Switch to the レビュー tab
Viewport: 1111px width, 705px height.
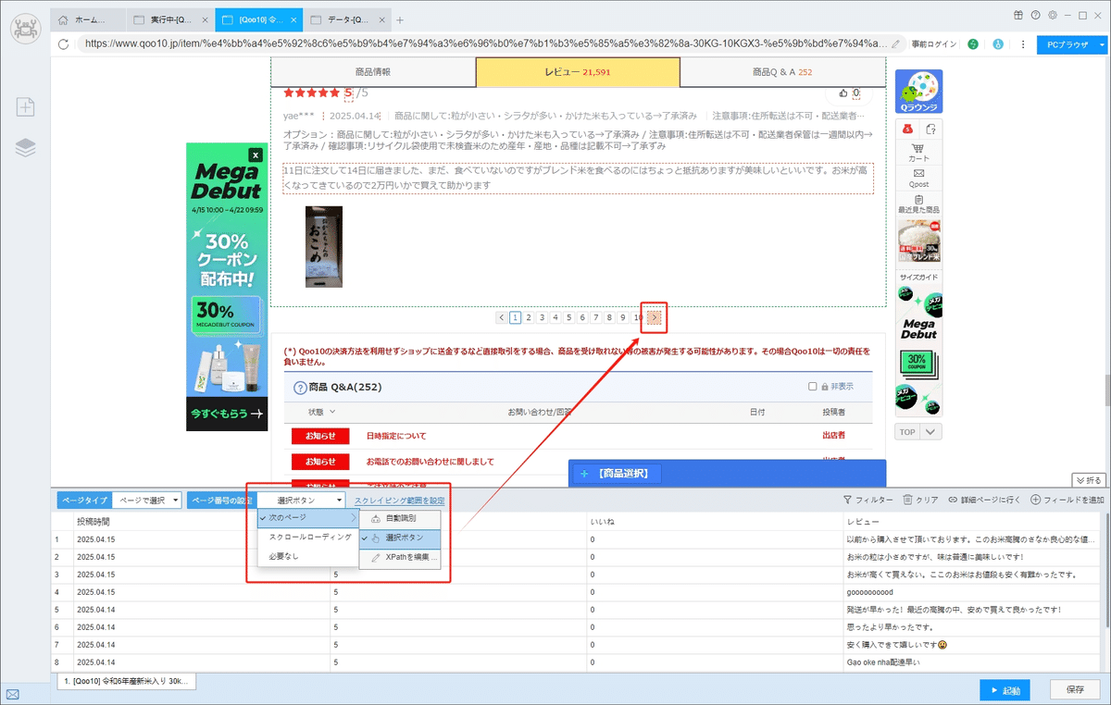click(x=578, y=71)
